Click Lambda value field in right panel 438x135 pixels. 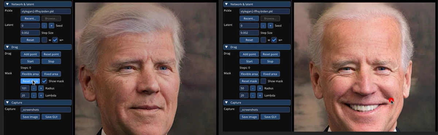tap(244, 95)
